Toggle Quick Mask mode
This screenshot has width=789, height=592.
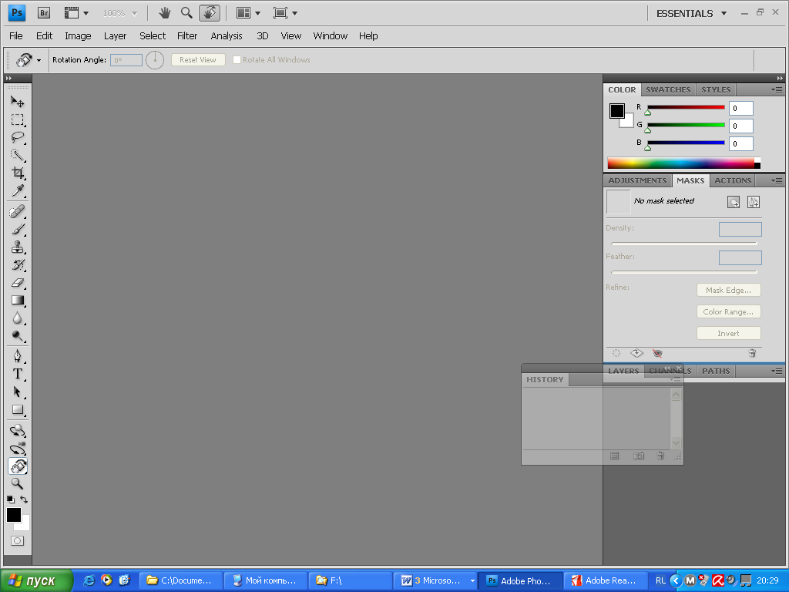(x=17, y=540)
